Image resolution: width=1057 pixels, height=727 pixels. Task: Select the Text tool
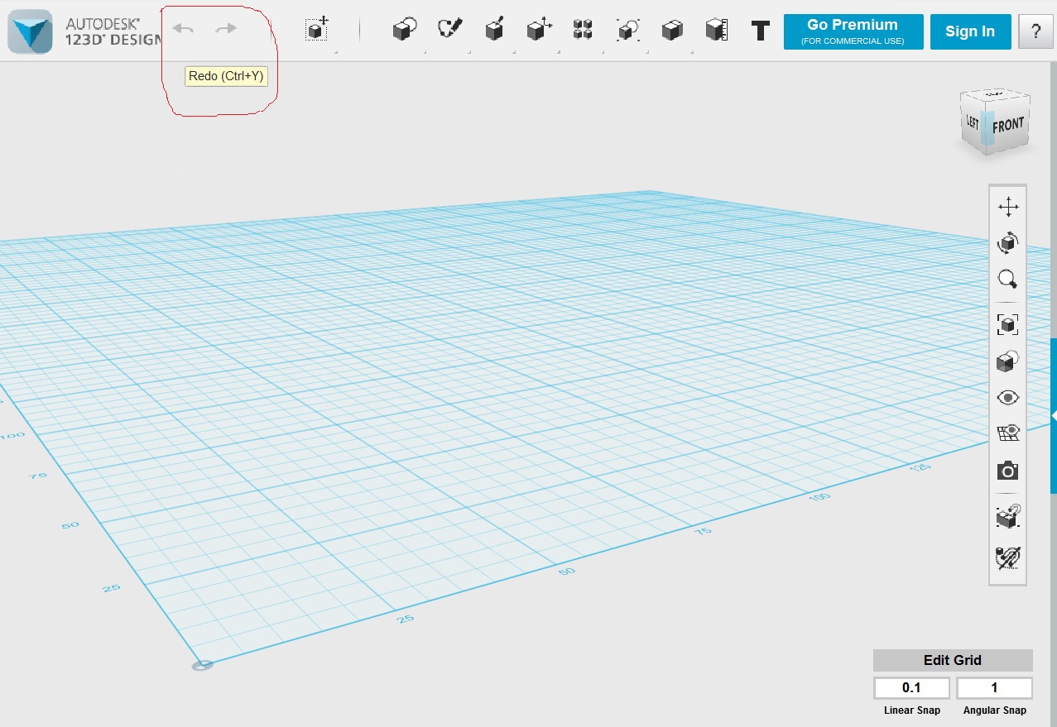click(760, 31)
